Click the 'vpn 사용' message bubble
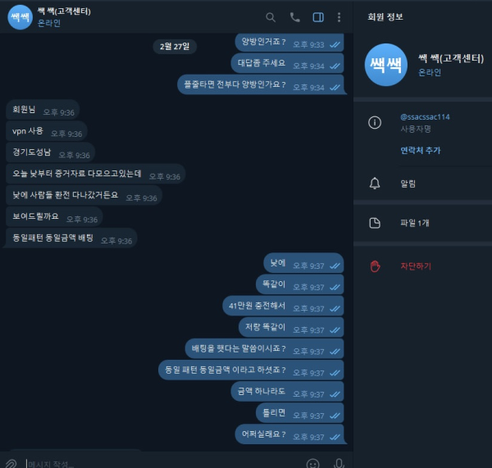This screenshot has width=492, height=468. (x=47, y=131)
